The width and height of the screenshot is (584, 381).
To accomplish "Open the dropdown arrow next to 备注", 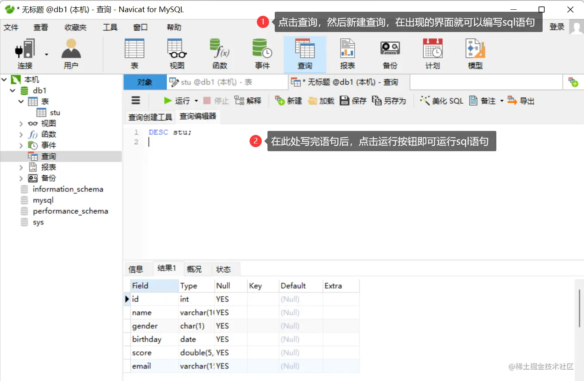I will 502,101.
